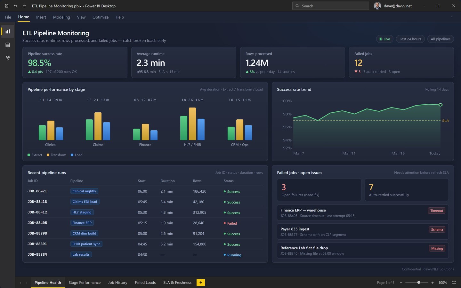Open the Report view from sidebar
This screenshot has height=288, width=461.
point(8,31)
